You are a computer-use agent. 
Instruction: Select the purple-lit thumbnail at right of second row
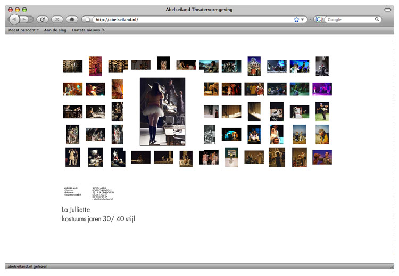[x=322, y=89]
